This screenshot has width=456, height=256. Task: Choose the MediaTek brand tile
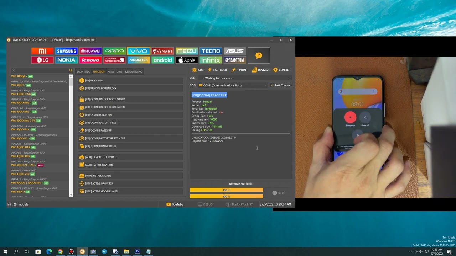(x=138, y=60)
